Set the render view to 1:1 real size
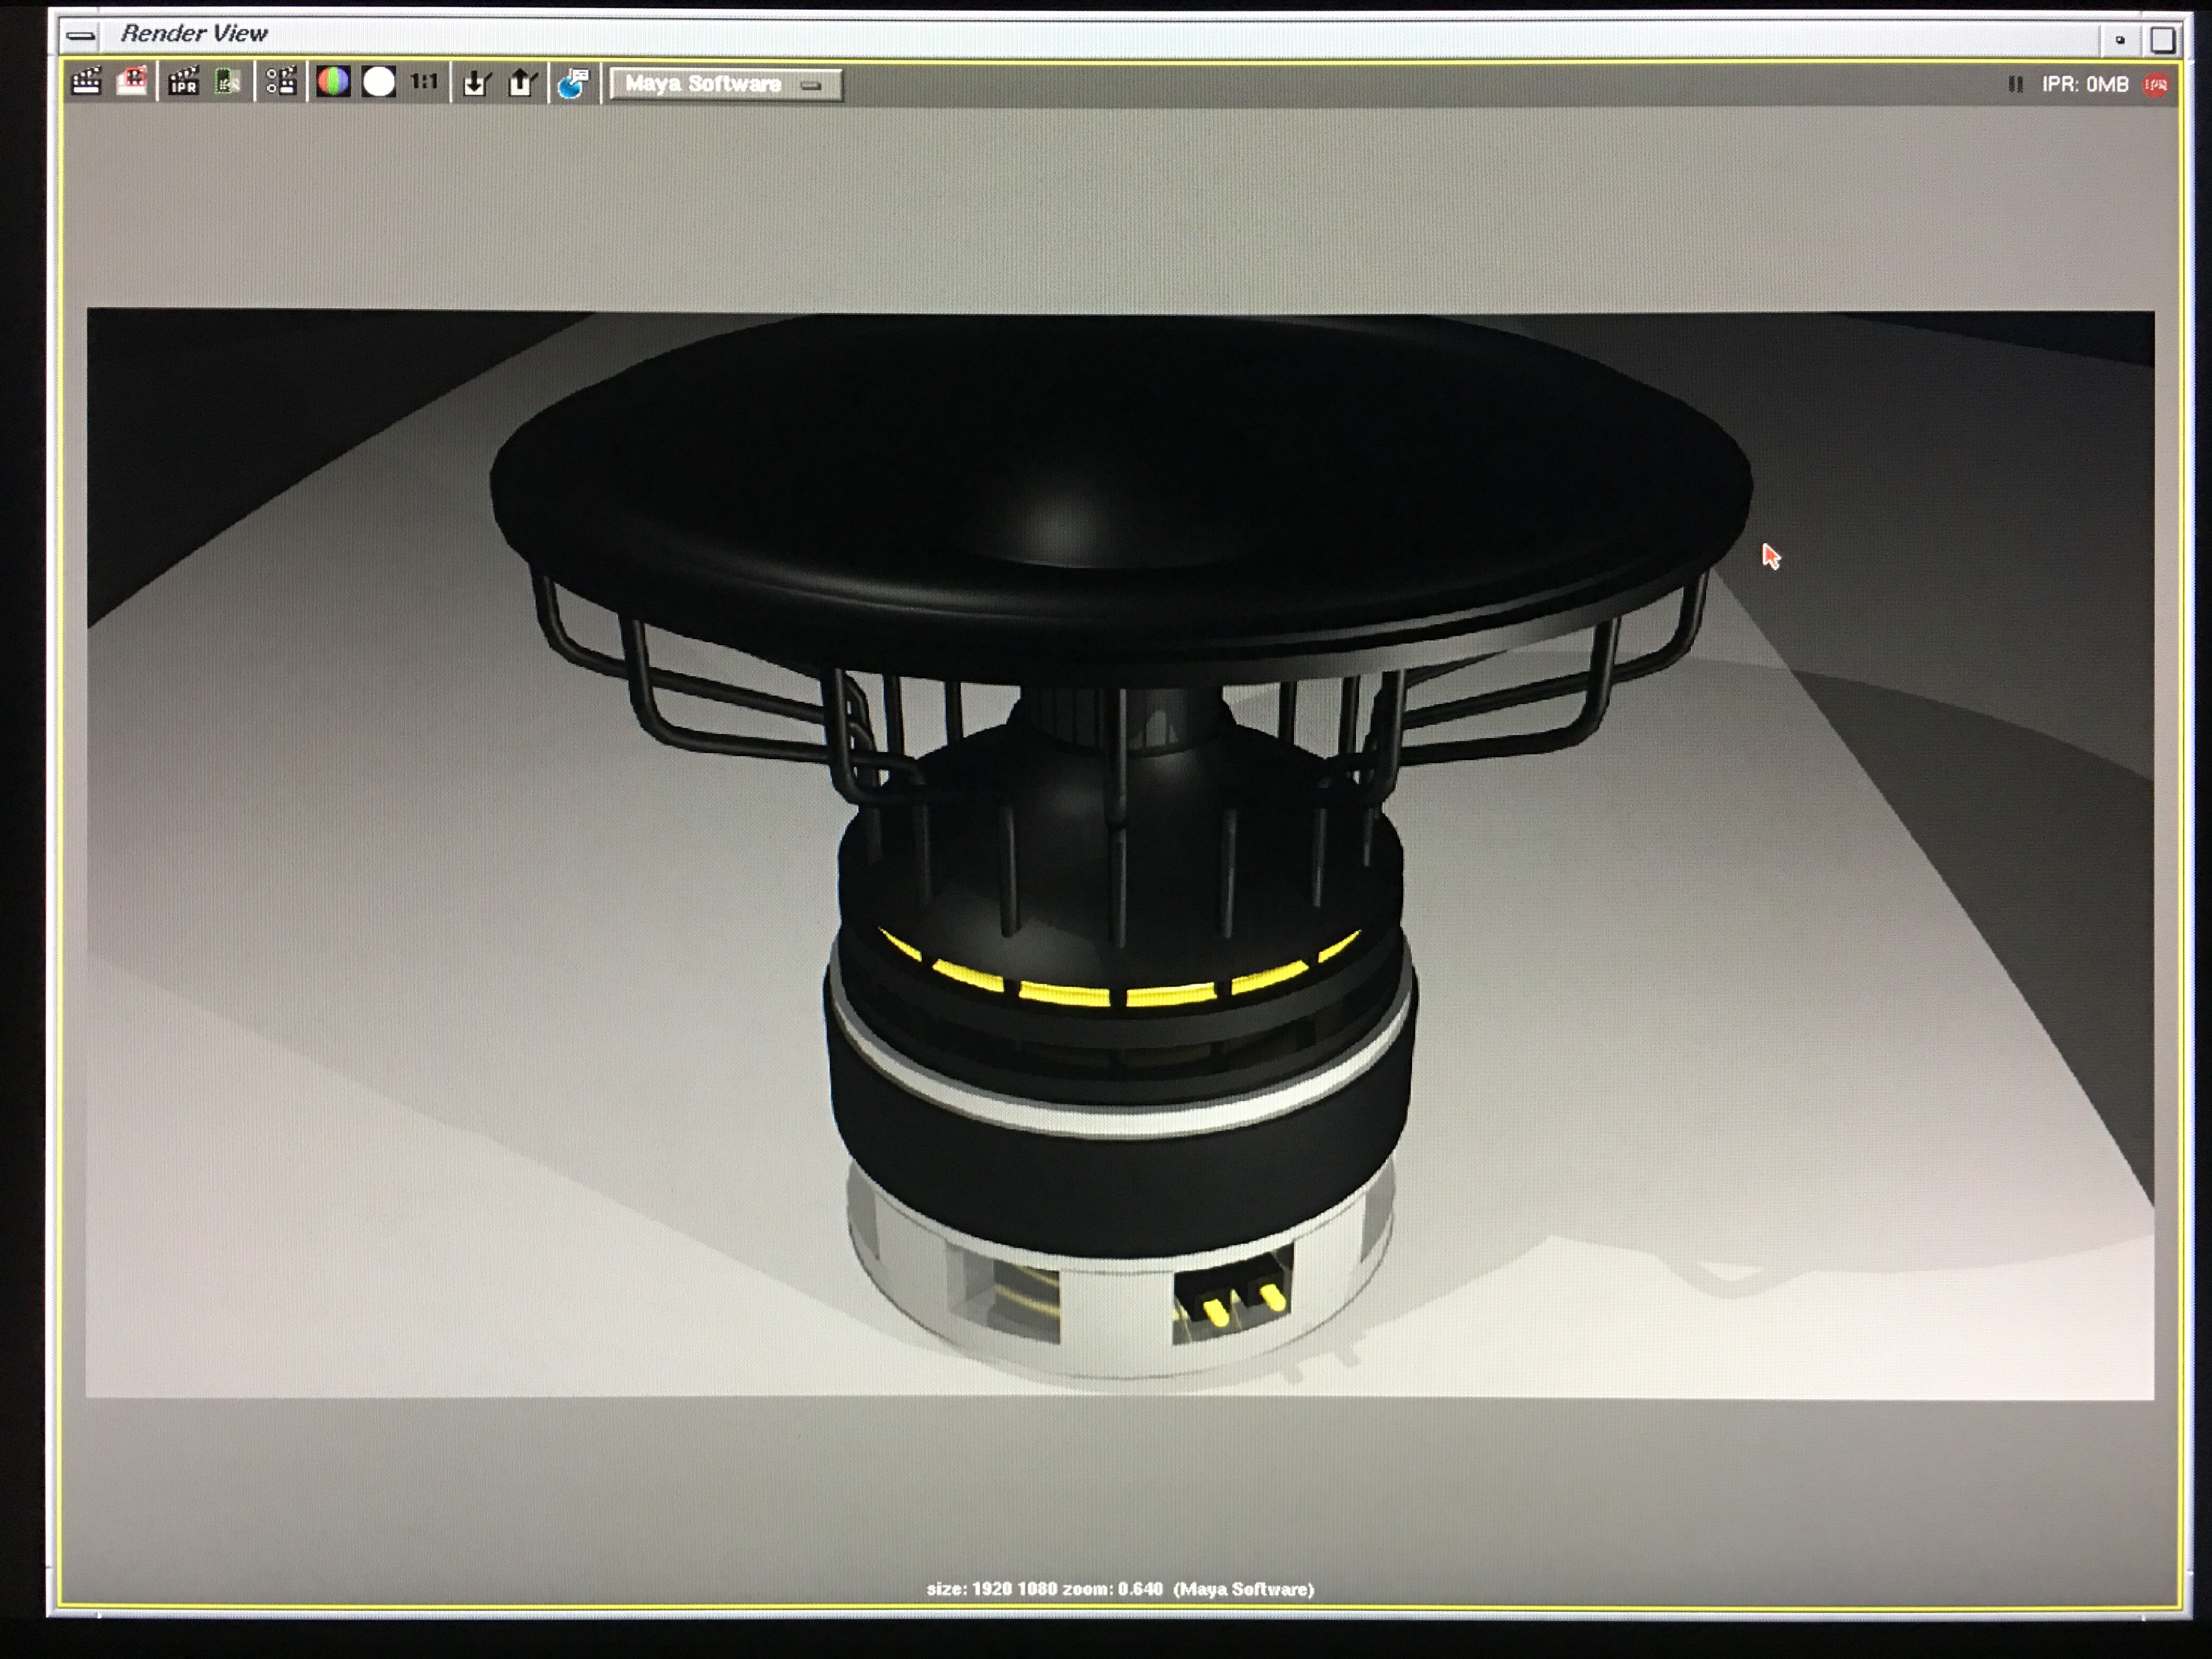The width and height of the screenshot is (2212, 1659). click(x=424, y=82)
